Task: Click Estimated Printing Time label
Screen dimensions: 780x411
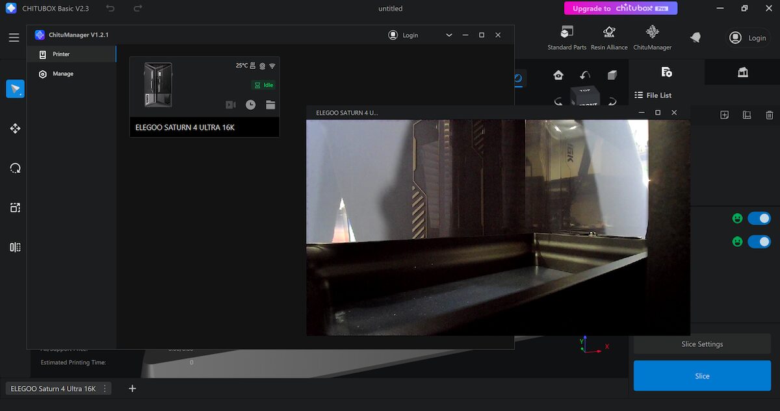Action: pyautogui.click(x=73, y=362)
